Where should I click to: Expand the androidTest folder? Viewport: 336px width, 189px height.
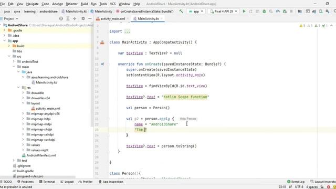click(x=14, y=61)
